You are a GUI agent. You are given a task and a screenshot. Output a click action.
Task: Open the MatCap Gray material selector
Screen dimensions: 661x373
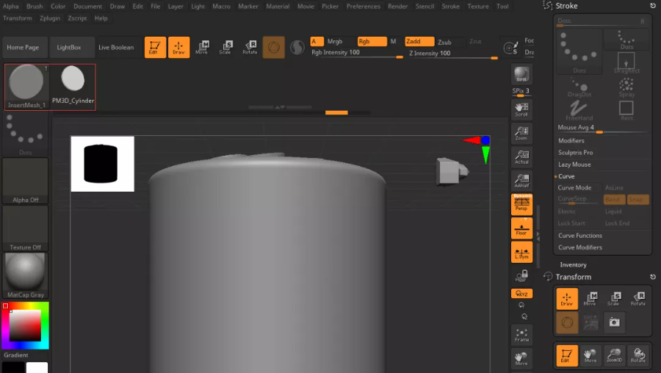pyautogui.click(x=25, y=275)
